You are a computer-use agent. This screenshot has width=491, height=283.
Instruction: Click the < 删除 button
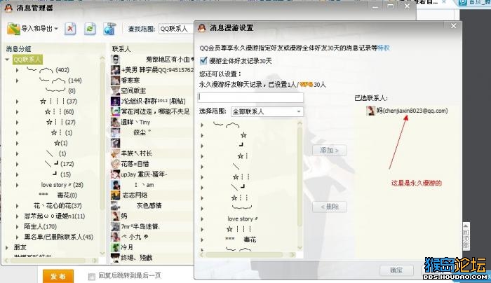pos(330,207)
